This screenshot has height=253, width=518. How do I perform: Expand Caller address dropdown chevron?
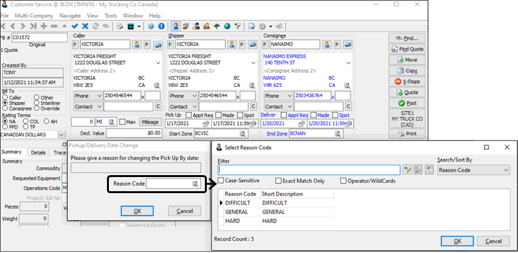[158, 62]
